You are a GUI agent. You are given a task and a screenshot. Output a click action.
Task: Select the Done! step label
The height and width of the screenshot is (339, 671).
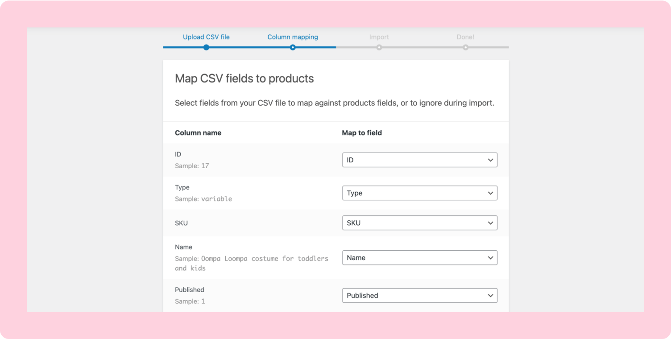click(x=465, y=37)
